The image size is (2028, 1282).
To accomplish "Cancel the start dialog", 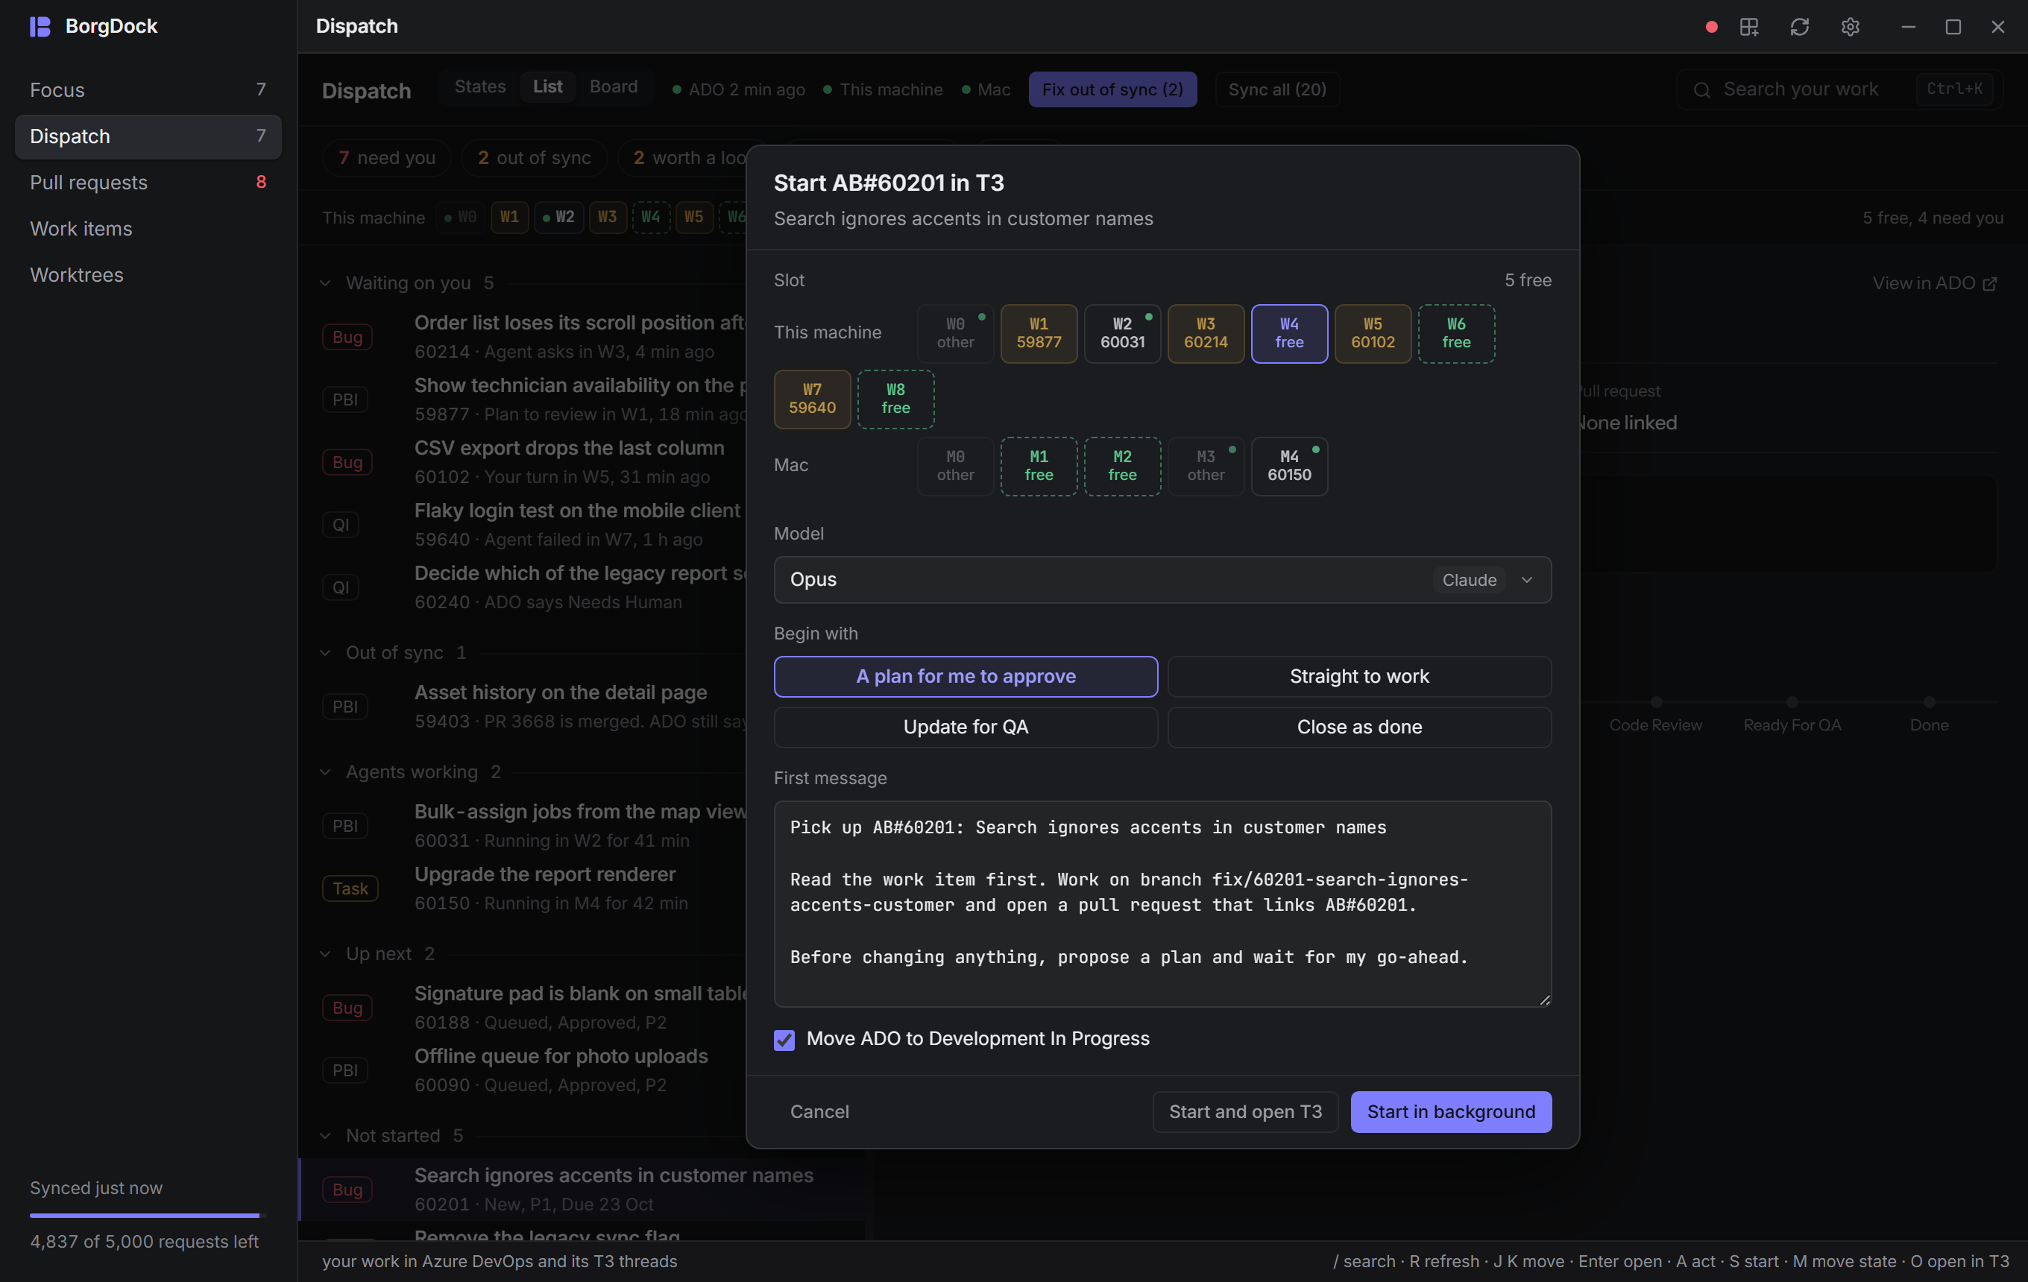I will tap(819, 1111).
